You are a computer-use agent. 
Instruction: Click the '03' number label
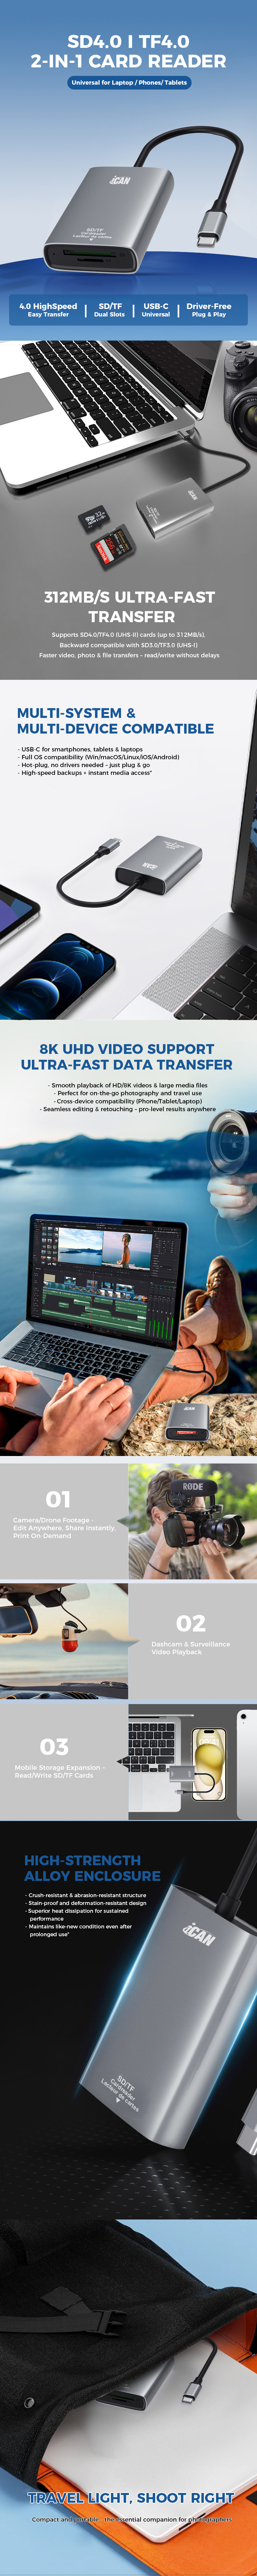tap(54, 1747)
